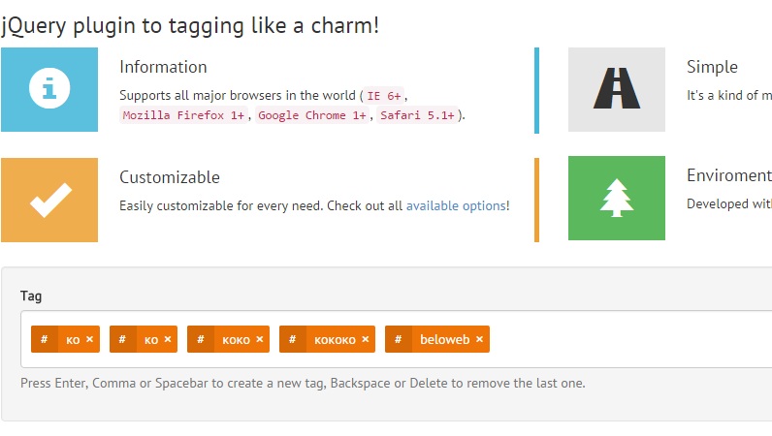Click the green tree icon tile
Image resolution: width=772 pixels, height=436 pixels.
pyautogui.click(x=617, y=199)
